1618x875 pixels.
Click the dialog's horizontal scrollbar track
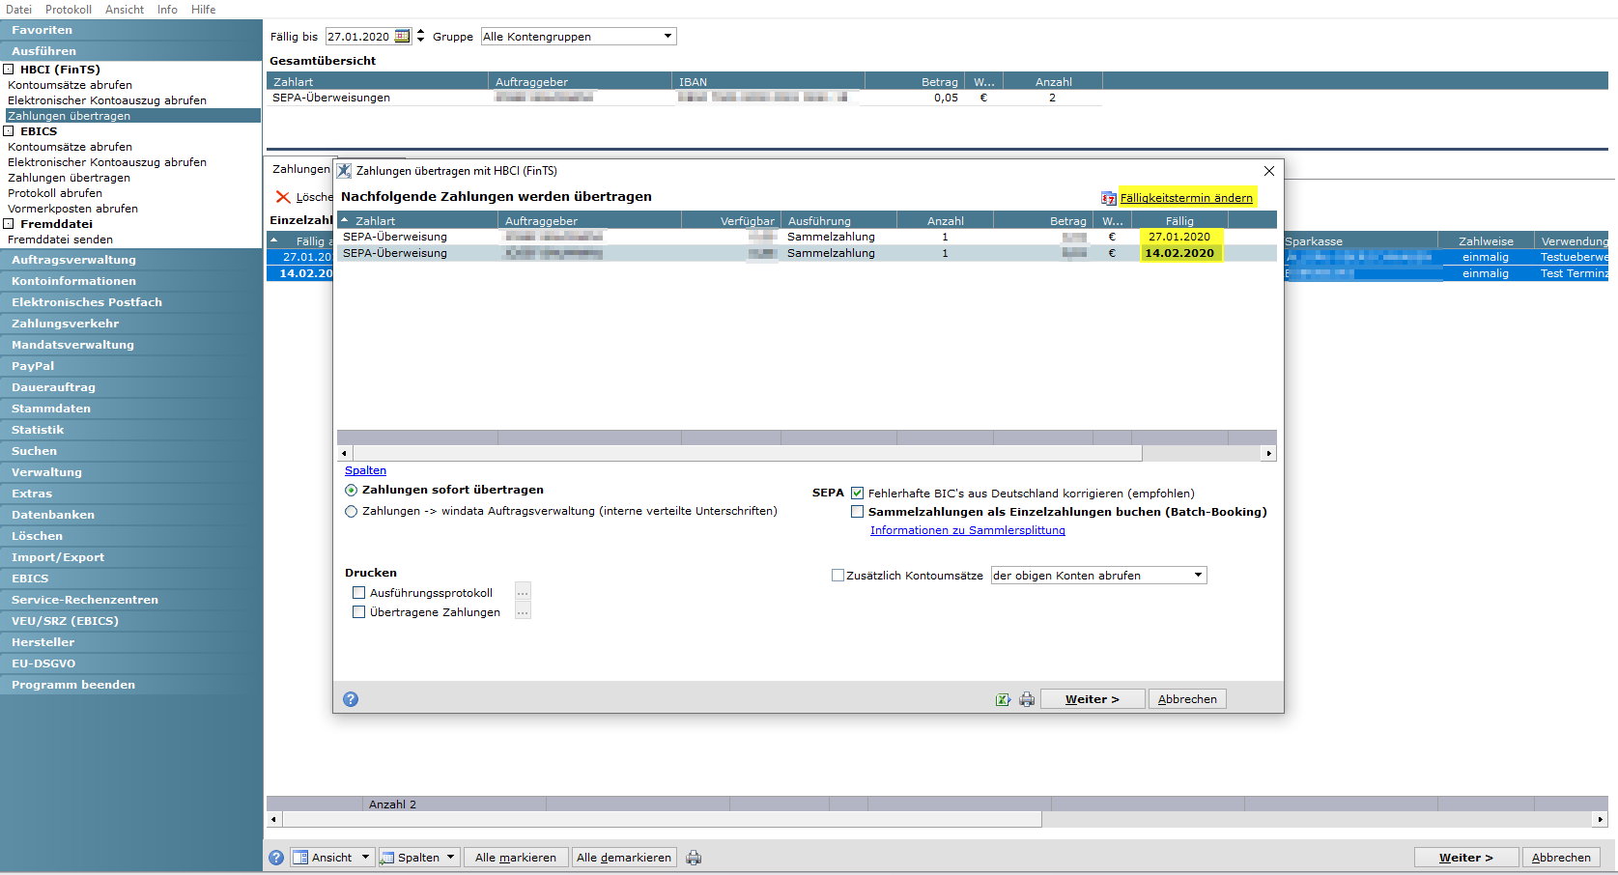pyautogui.click(x=1203, y=453)
